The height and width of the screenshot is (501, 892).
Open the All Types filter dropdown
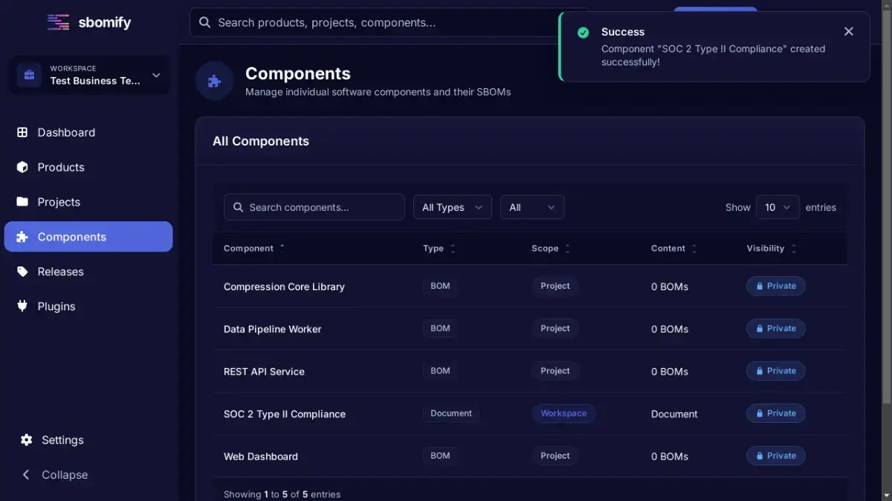click(x=452, y=207)
